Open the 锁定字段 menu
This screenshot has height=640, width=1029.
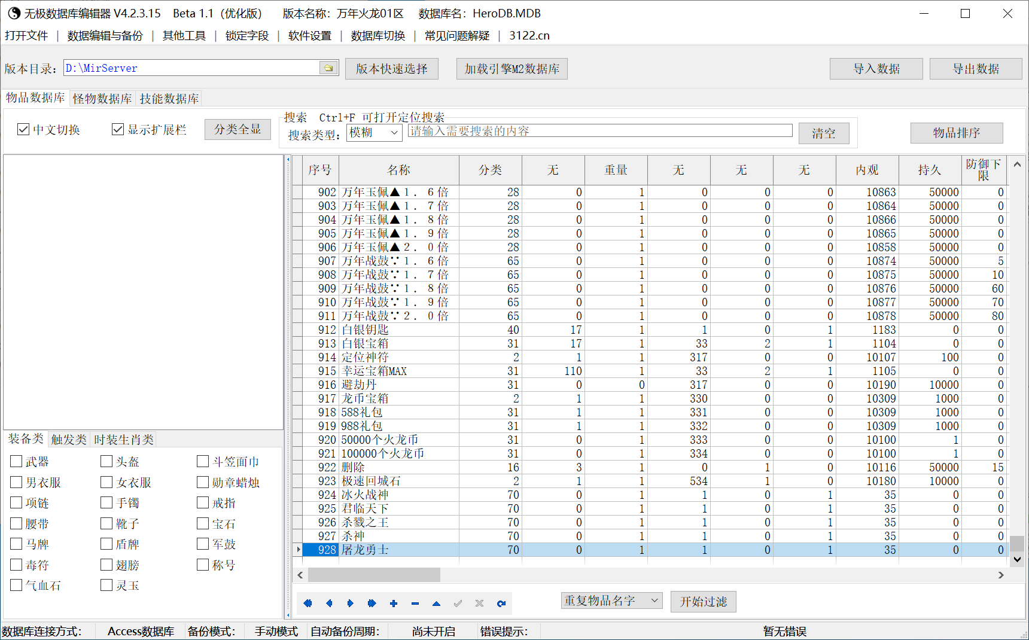(x=247, y=36)
